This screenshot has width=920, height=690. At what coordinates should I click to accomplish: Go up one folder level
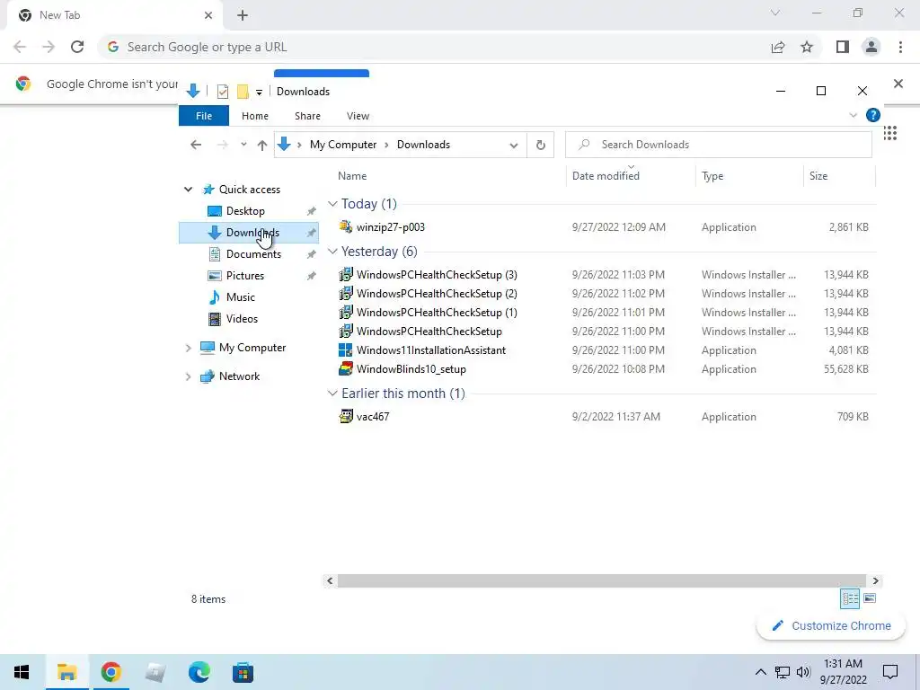261,145
